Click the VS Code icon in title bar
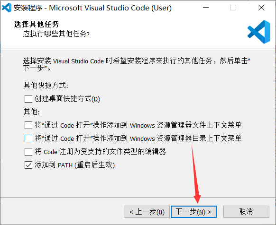The width and height of the screenshot is (276, 225). (7, 8)
